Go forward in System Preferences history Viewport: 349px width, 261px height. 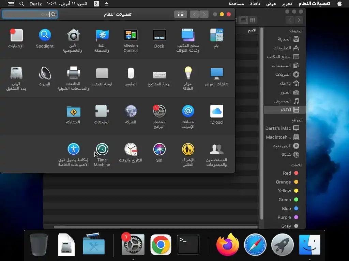204,14
